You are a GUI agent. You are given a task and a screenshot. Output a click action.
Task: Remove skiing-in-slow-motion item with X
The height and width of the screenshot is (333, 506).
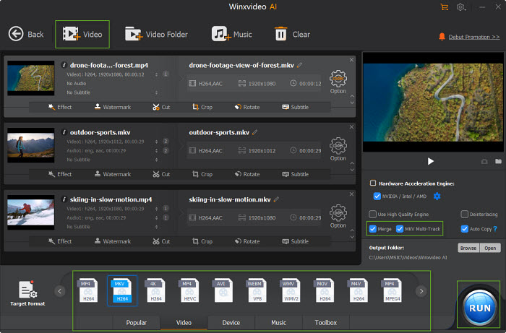coord(351,194)
